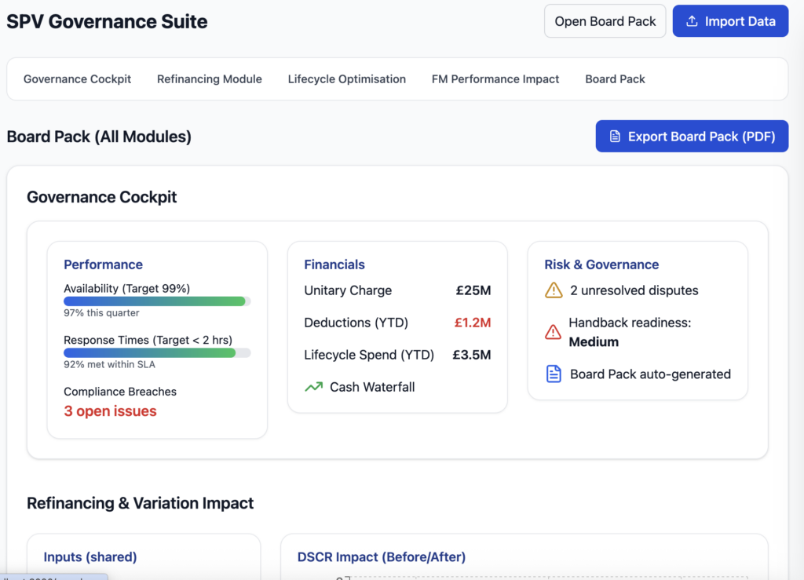
Task: Select the FM Performance Impact tab
Action: coord(495,79)
